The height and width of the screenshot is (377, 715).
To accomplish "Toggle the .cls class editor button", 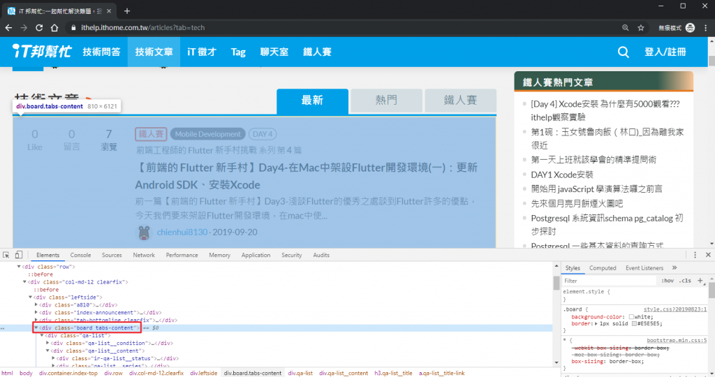I will (x=686, y=281).
